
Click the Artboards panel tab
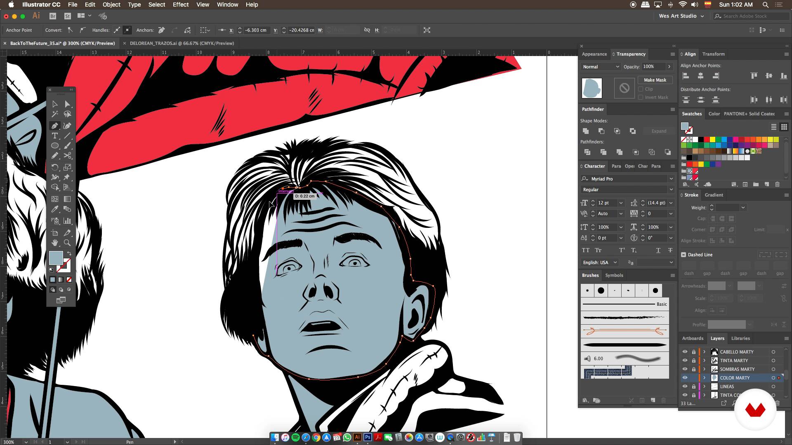click(693, 338)
